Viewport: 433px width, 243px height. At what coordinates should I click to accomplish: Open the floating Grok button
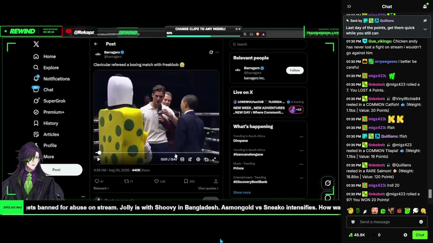(328, 183)
